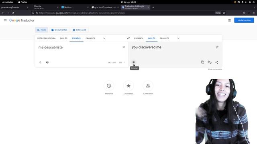Choose FRANCÉS as target language
257x144 pixels.
pyautogui.click(x=164, y=38)
